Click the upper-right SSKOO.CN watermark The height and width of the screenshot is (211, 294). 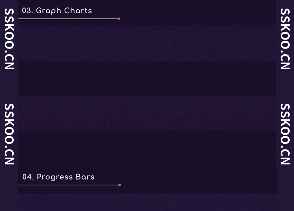(x=285, y=39)
